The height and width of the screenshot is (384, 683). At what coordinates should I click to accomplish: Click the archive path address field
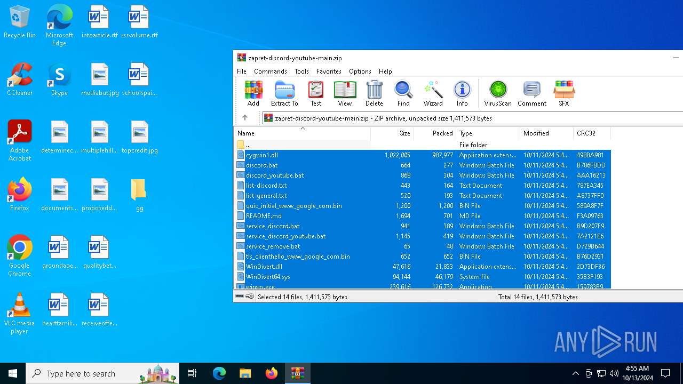click(x=472, y=118)
